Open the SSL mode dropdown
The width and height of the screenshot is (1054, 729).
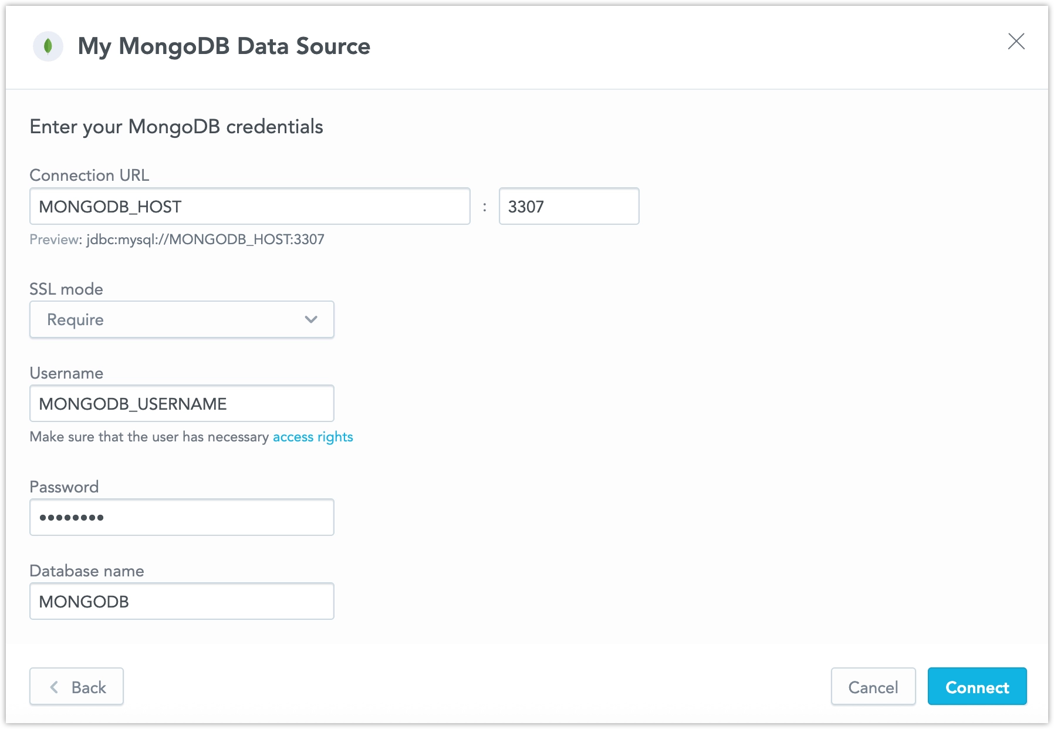click(x=182, y=319)
